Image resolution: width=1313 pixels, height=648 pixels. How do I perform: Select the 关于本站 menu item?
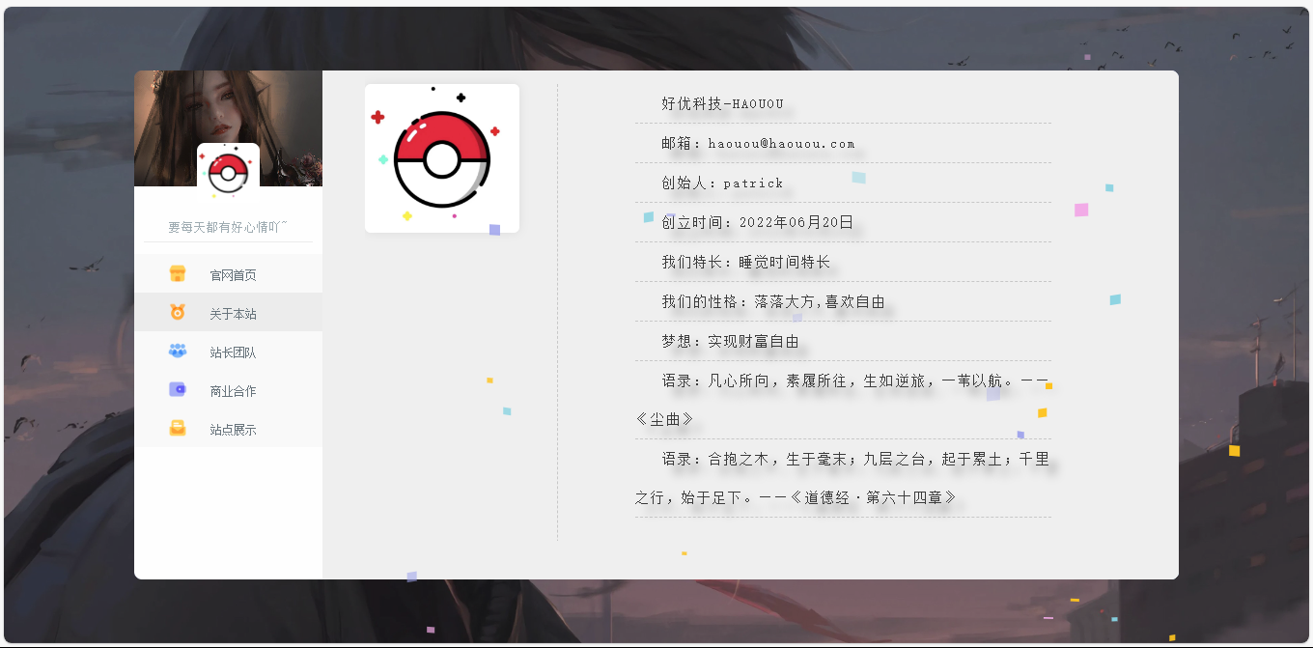point(233,314)
